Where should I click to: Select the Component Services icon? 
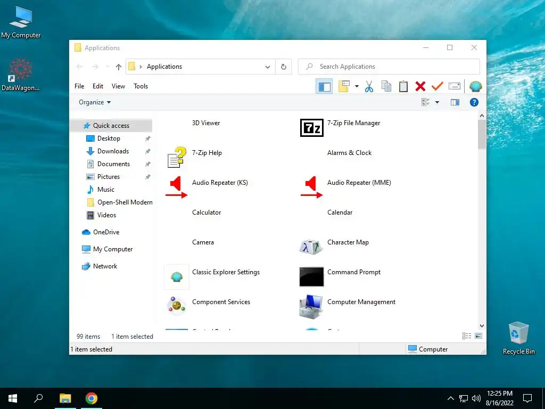click(176, 306)
